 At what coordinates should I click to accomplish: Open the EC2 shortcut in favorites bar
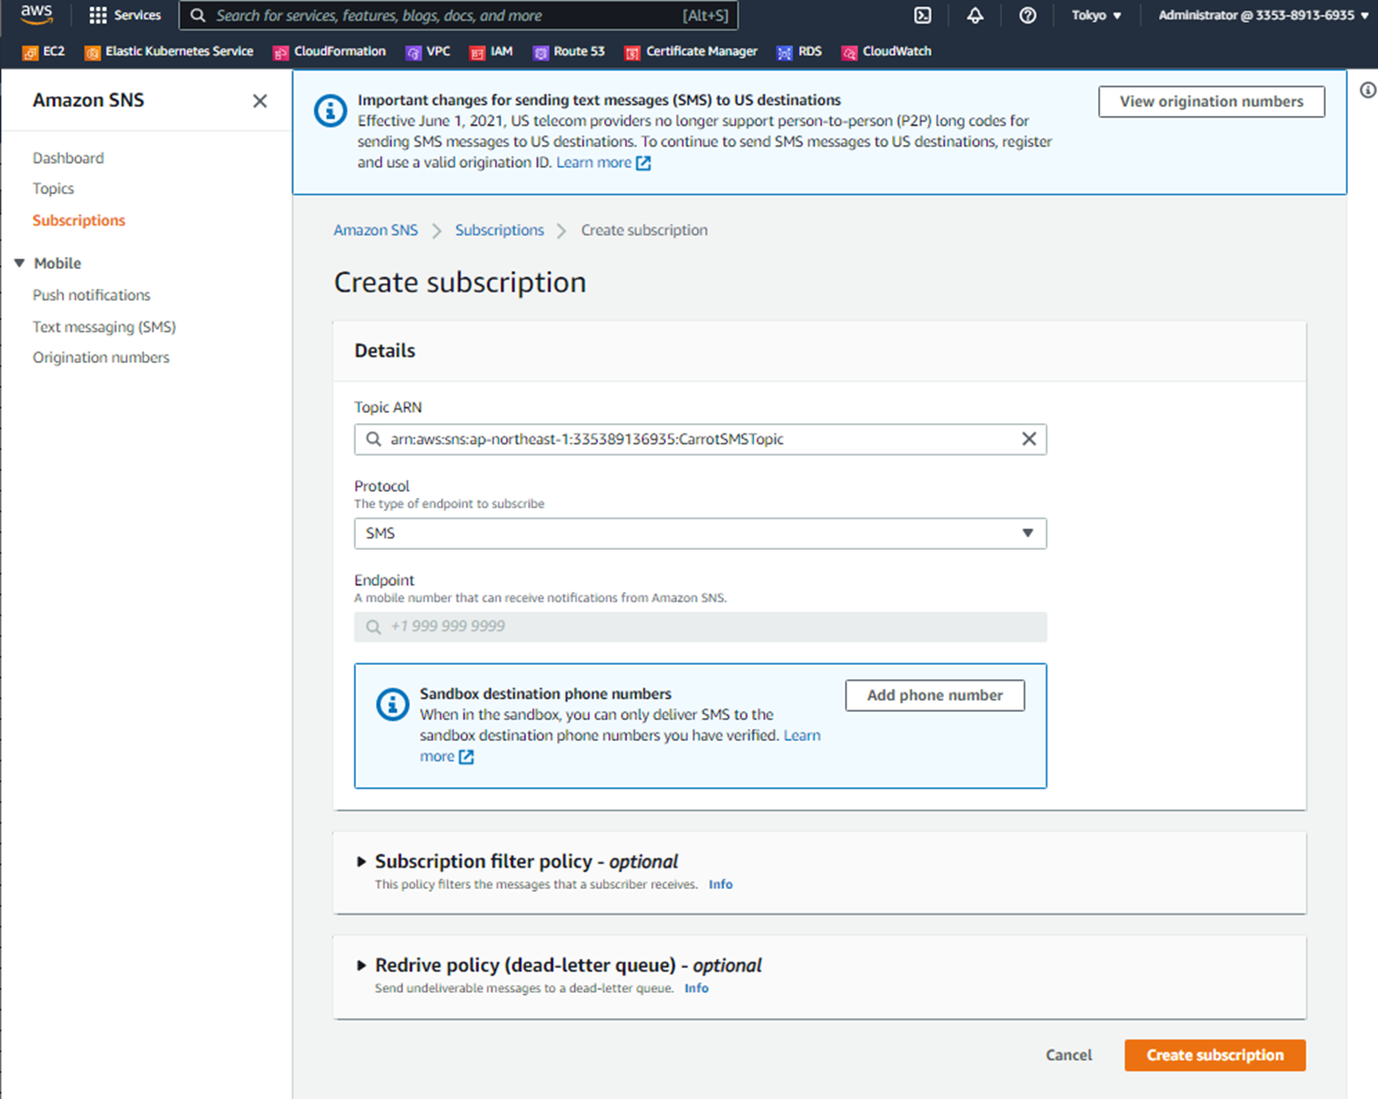tap(43, 51)
